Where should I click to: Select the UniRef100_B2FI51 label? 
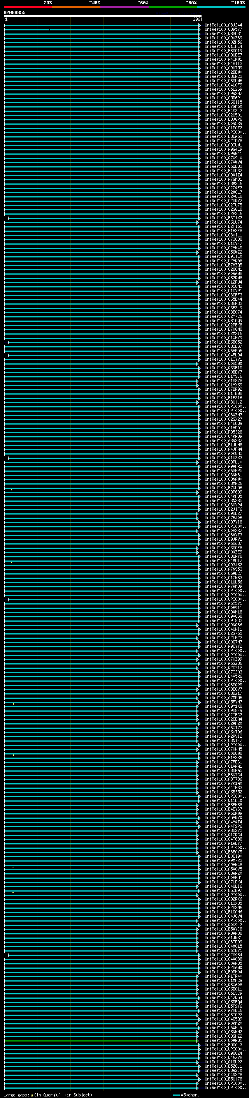pos(223,226)
